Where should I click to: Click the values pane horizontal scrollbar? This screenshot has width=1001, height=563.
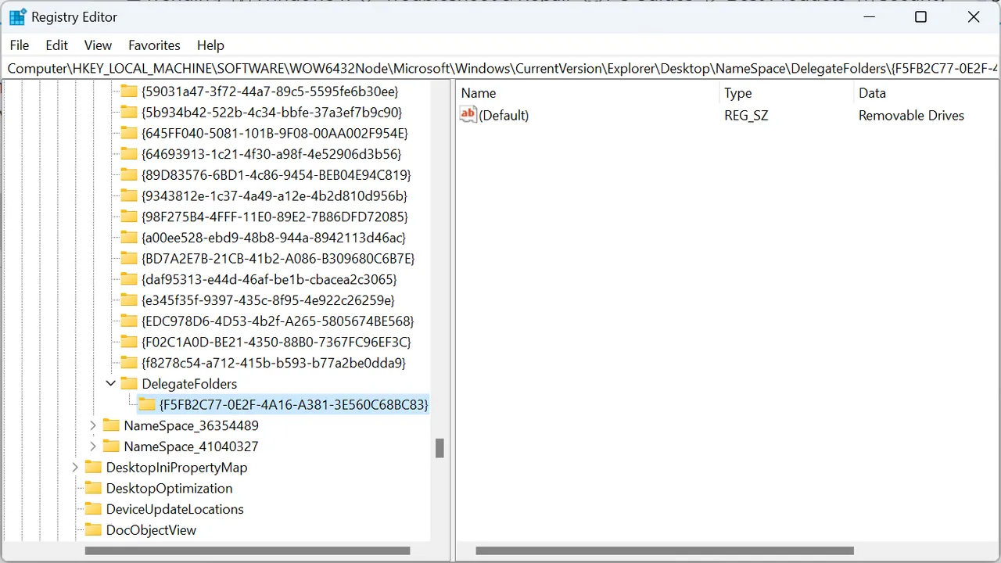point(665,550)
